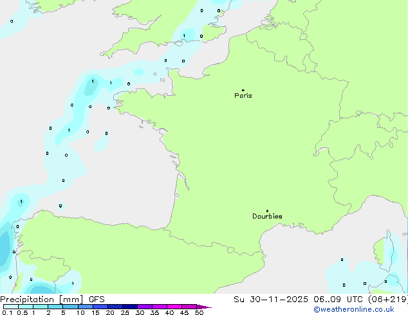Pick the 20–25 mm legend swatch
The width and height of the screenshot is (408, 315).
click(115, 307)
